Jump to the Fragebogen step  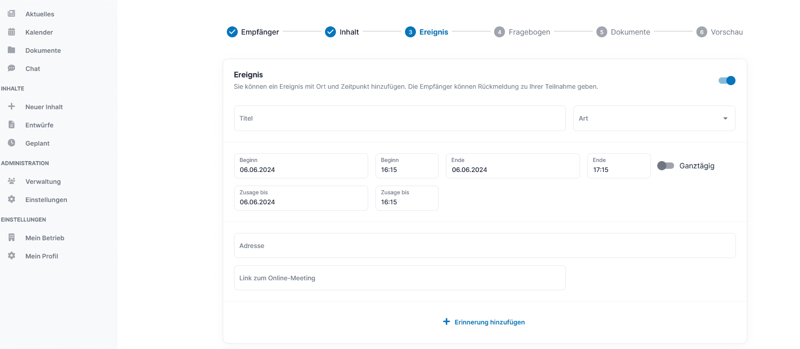(x=522, y=32)
